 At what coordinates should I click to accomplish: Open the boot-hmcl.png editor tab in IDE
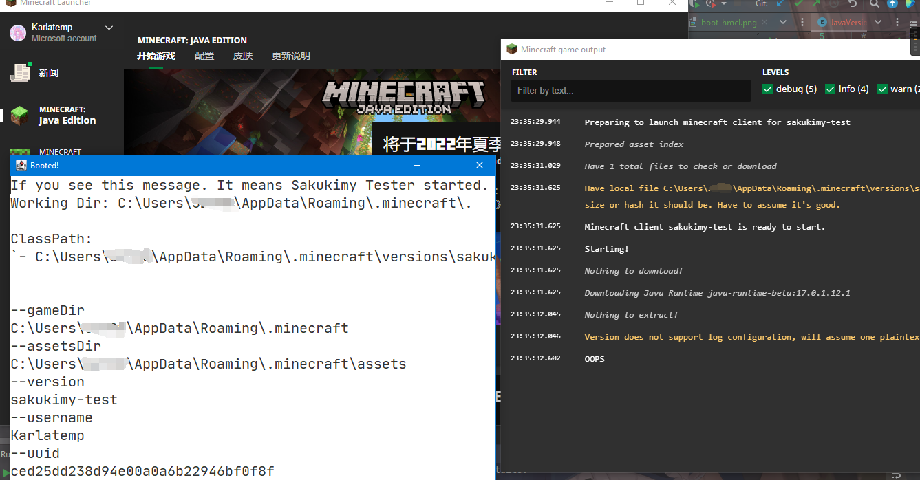729,23
